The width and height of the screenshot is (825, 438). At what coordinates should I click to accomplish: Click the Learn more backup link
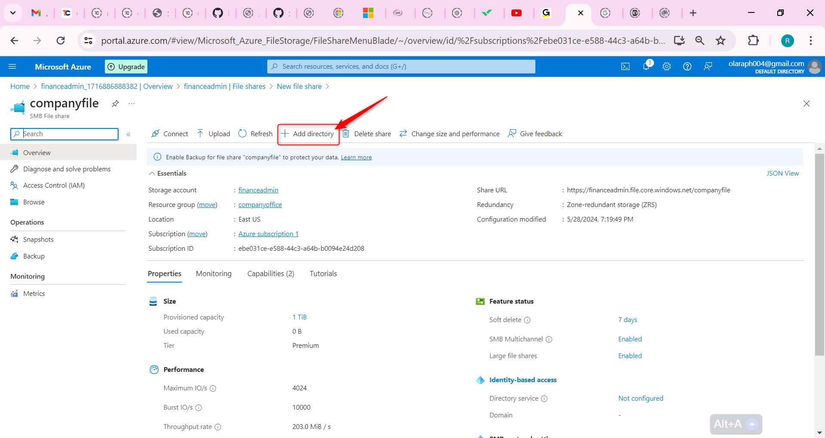(x=356, y=157)
